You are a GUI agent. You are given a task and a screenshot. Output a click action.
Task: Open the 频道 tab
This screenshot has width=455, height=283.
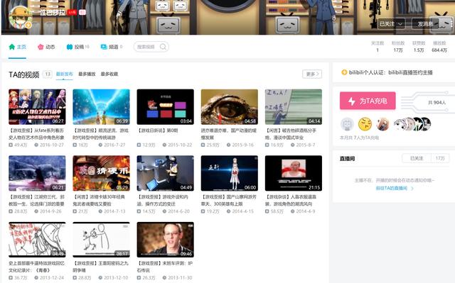(x=112, y=47)
